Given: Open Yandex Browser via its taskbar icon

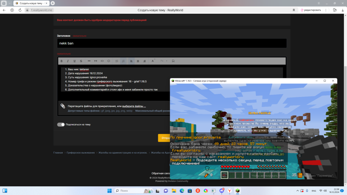Looking at the screenshot, I should click(229, 191).
